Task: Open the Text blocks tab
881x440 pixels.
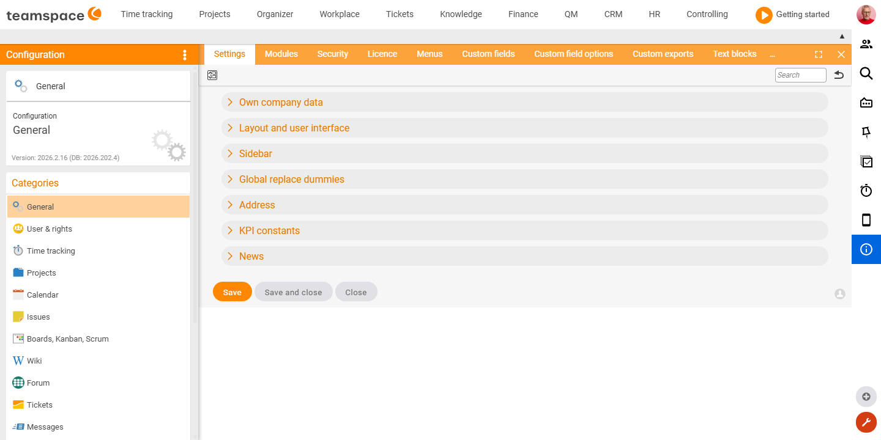Action: (x=735, y=54)
